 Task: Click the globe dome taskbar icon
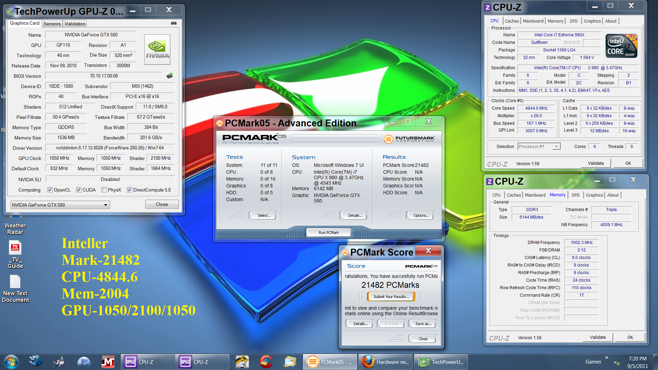tap(84, 362)
